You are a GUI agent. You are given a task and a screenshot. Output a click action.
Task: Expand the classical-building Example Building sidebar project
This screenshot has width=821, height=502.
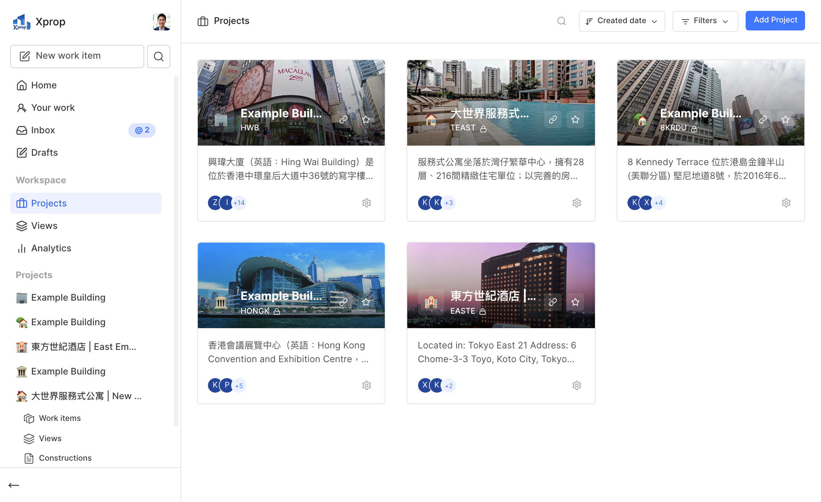tap(86, 372)
